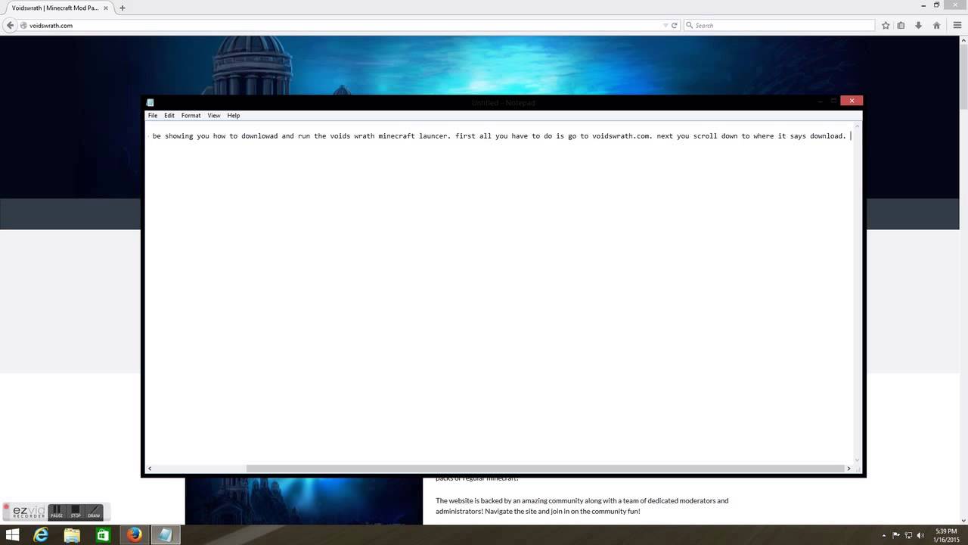The image size is (968, 545).
Task: Open the View menu in Notepad
Action: click(x=214, y=116)
